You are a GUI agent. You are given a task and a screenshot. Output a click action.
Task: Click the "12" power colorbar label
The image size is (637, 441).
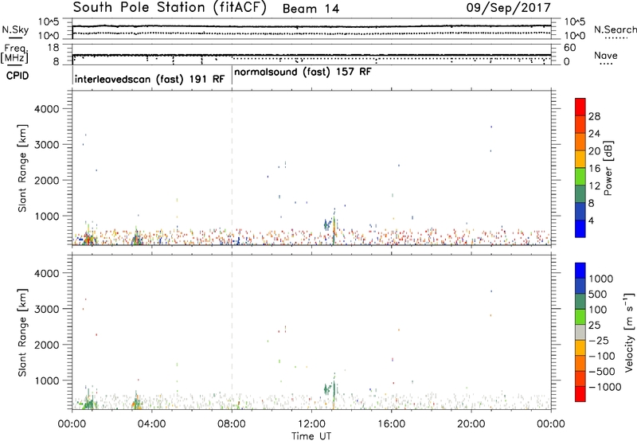pyautogui.click(x=594, y=186)
